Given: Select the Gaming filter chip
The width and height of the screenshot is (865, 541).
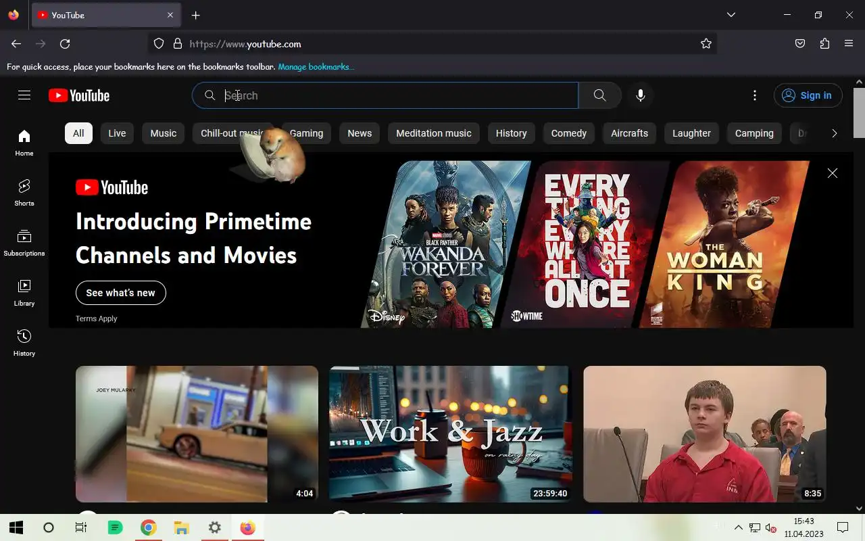Looking at the screenshot, I should (307, 133).
